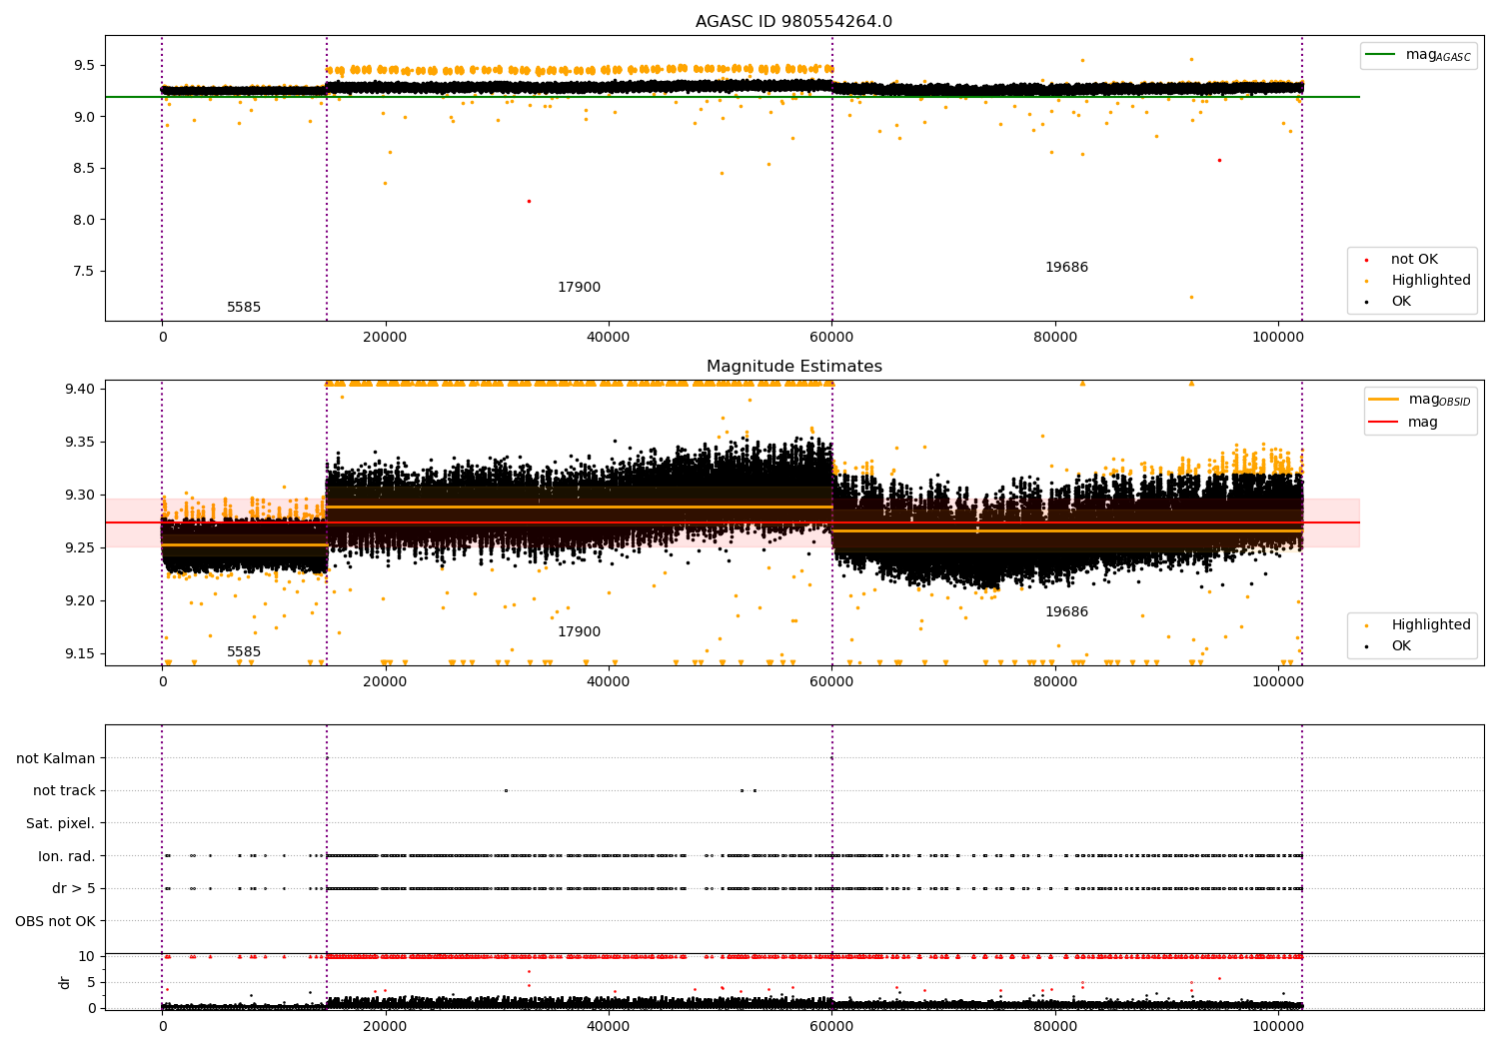1499x1049 pixels.
Task: Click the '5585' label in the middle plot
Action: [244, 652]
